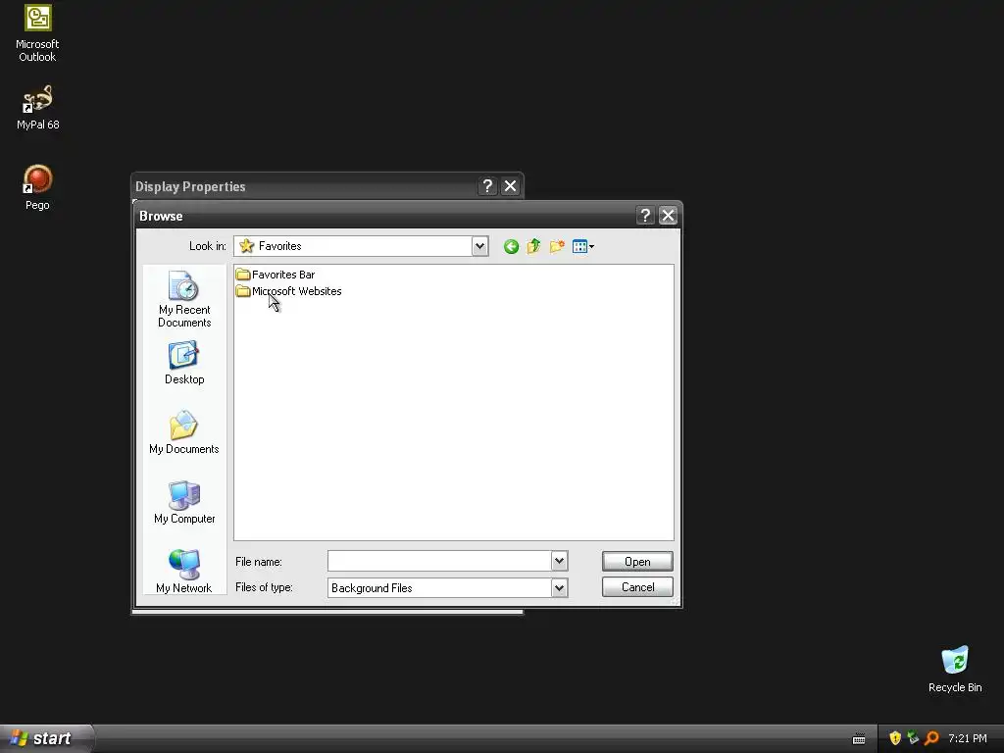Select My Computer in places bar
The width and height of the screenshot is (1004, 753).
pyautogui.click(x=184, y=503)
